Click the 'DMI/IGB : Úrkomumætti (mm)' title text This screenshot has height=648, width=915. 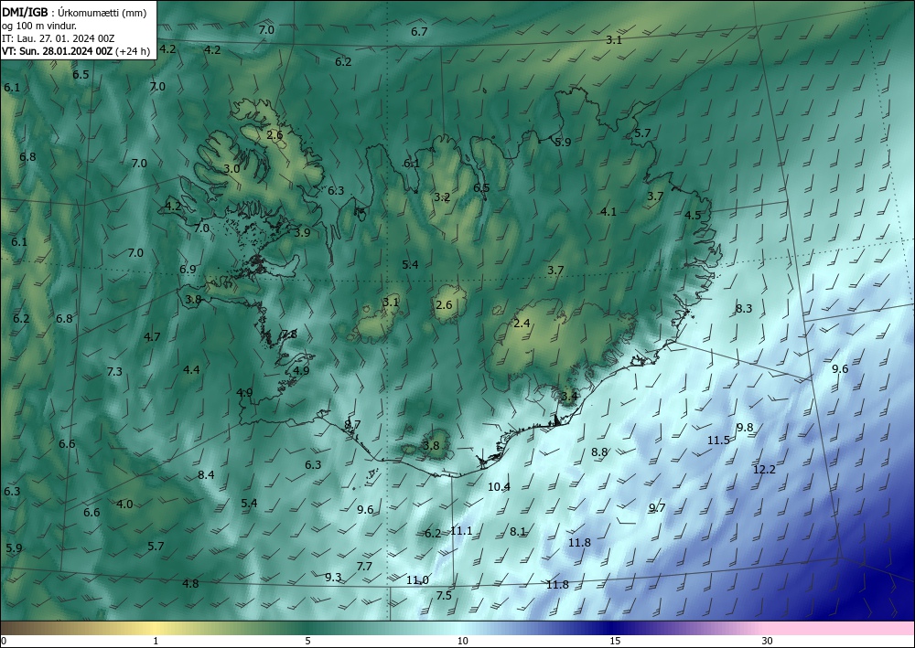[74, 12]
